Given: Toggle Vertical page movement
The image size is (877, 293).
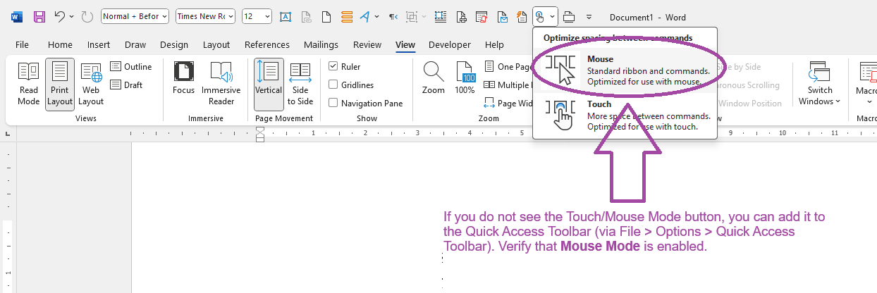Looking at the screenshot, I should (269, 84).
